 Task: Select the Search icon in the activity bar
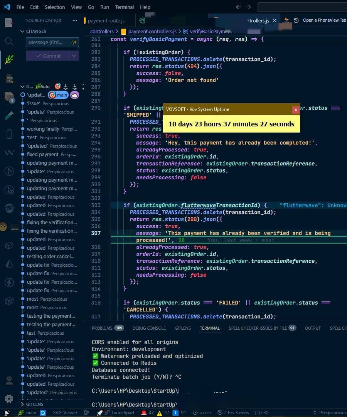8,41
